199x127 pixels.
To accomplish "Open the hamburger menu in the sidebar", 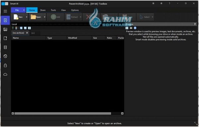I will click(x=5, y=11).
